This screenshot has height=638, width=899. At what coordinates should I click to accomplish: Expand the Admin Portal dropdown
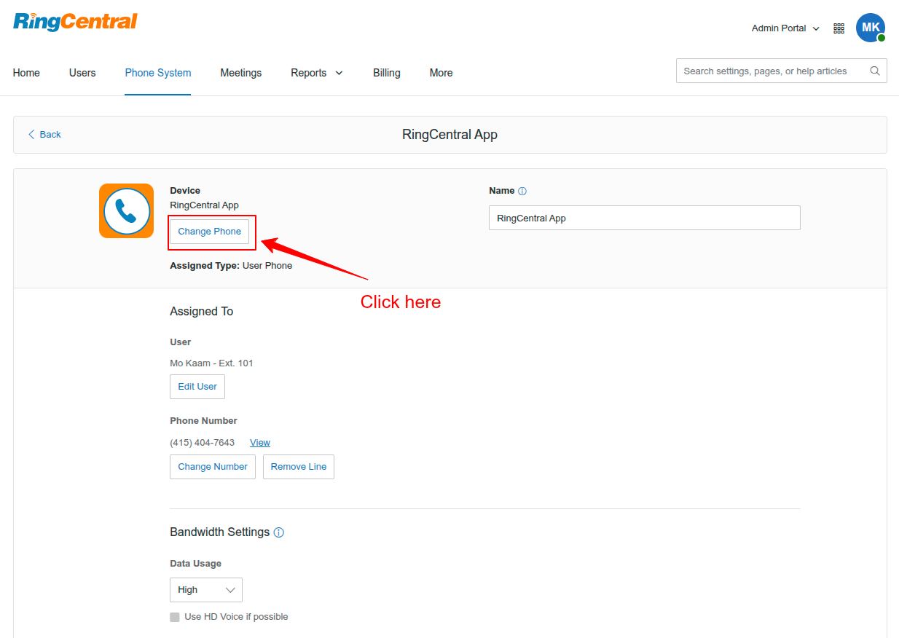pos(785,28)
